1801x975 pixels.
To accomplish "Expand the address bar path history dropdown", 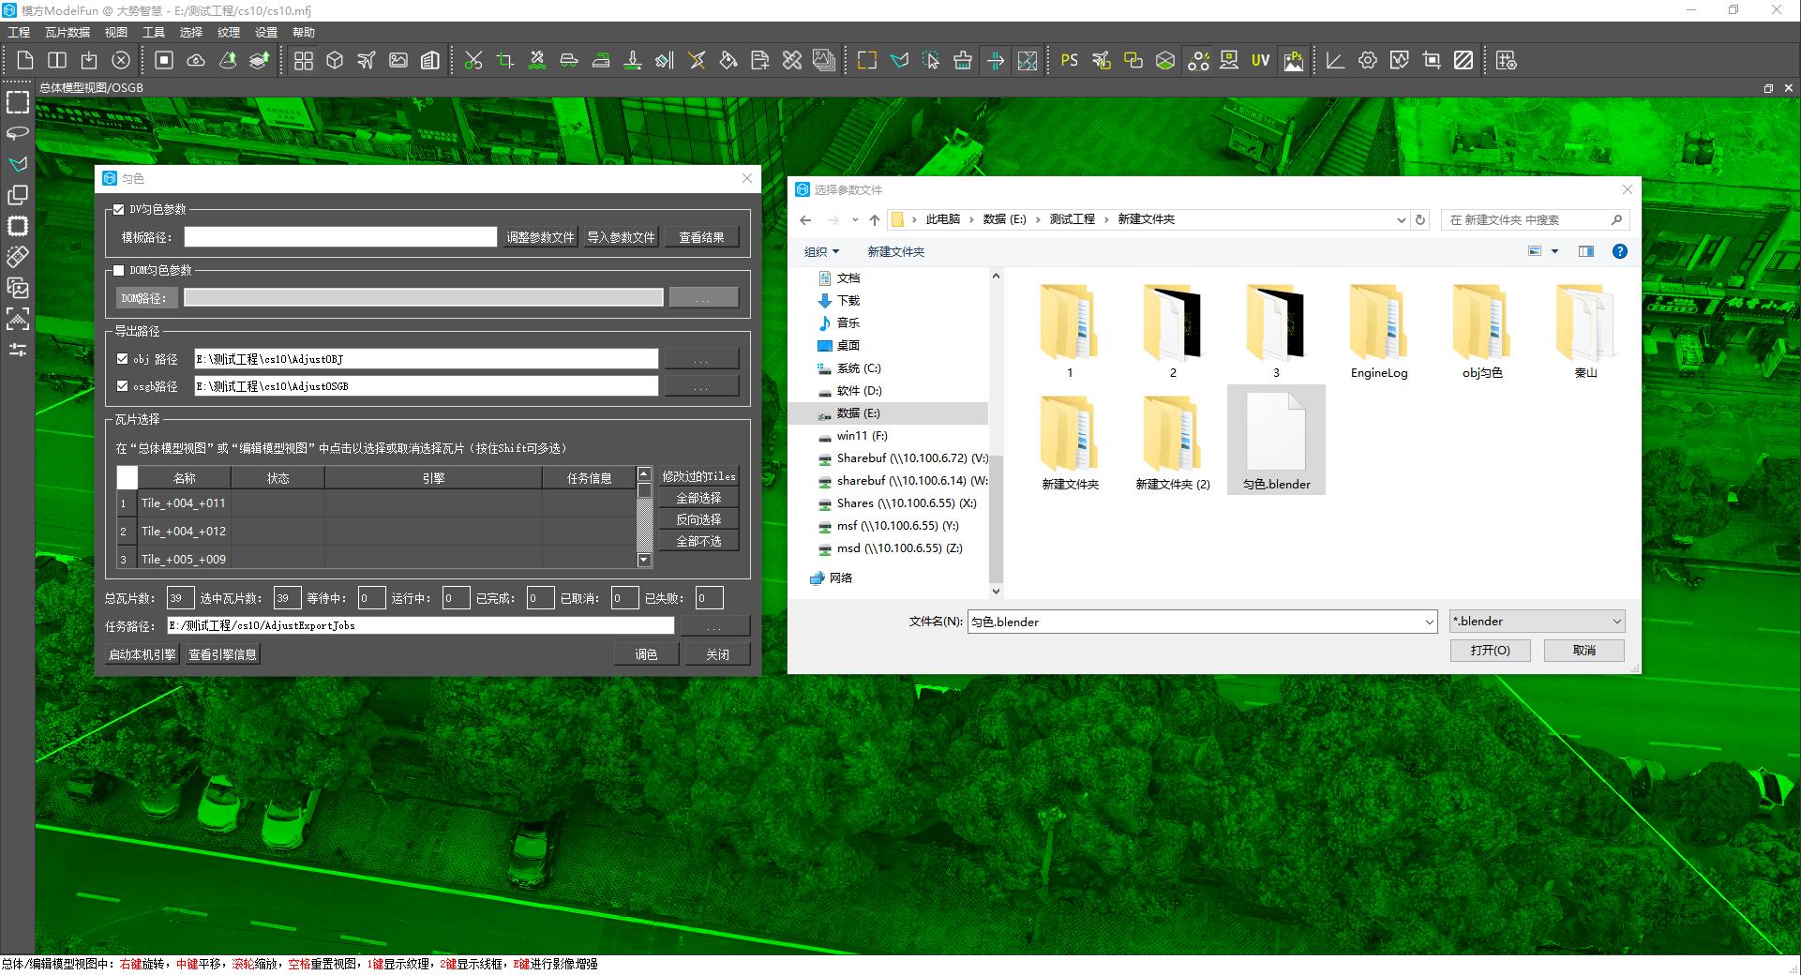I will pos(1401,219).
